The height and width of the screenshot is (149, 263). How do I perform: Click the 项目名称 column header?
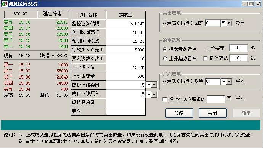click(88, 15)
